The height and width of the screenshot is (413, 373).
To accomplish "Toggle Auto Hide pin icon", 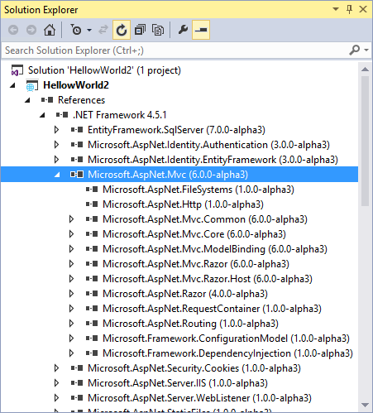I will click(349, 9).
